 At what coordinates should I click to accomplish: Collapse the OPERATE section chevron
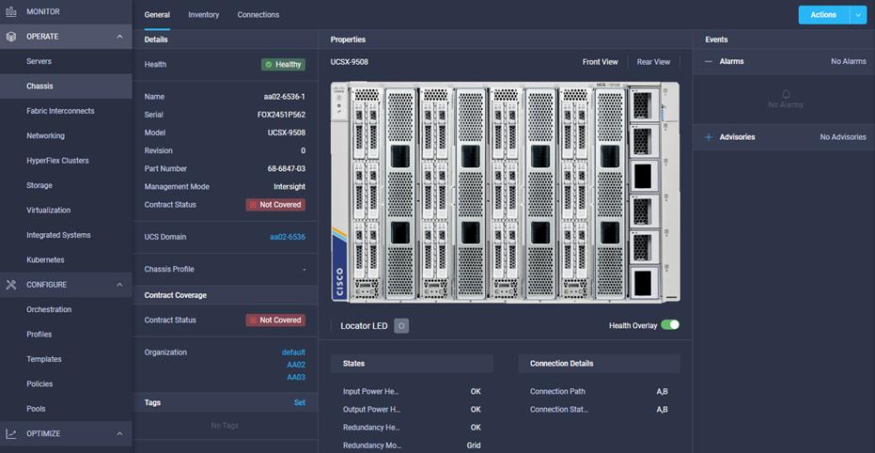(119, 37)
